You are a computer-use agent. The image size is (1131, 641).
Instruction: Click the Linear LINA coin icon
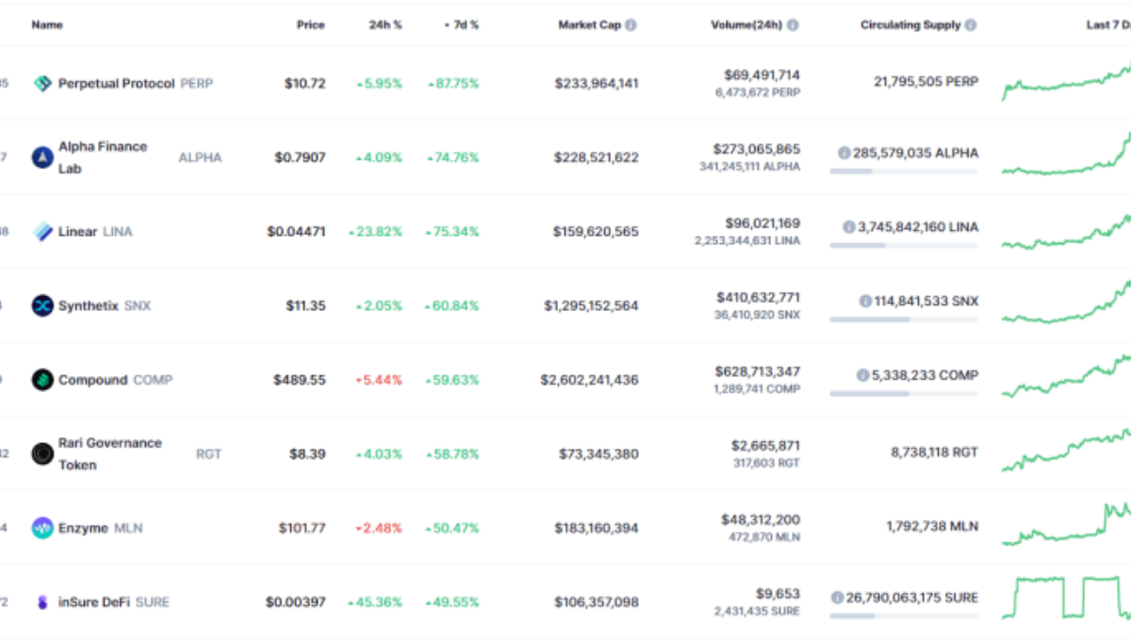(x=42, y=232)
